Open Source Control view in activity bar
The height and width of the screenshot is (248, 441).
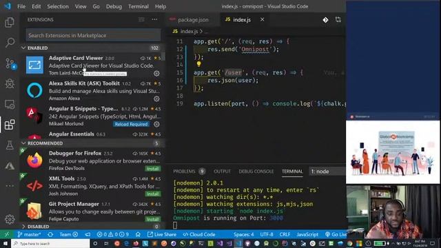(x=10, y=63)
